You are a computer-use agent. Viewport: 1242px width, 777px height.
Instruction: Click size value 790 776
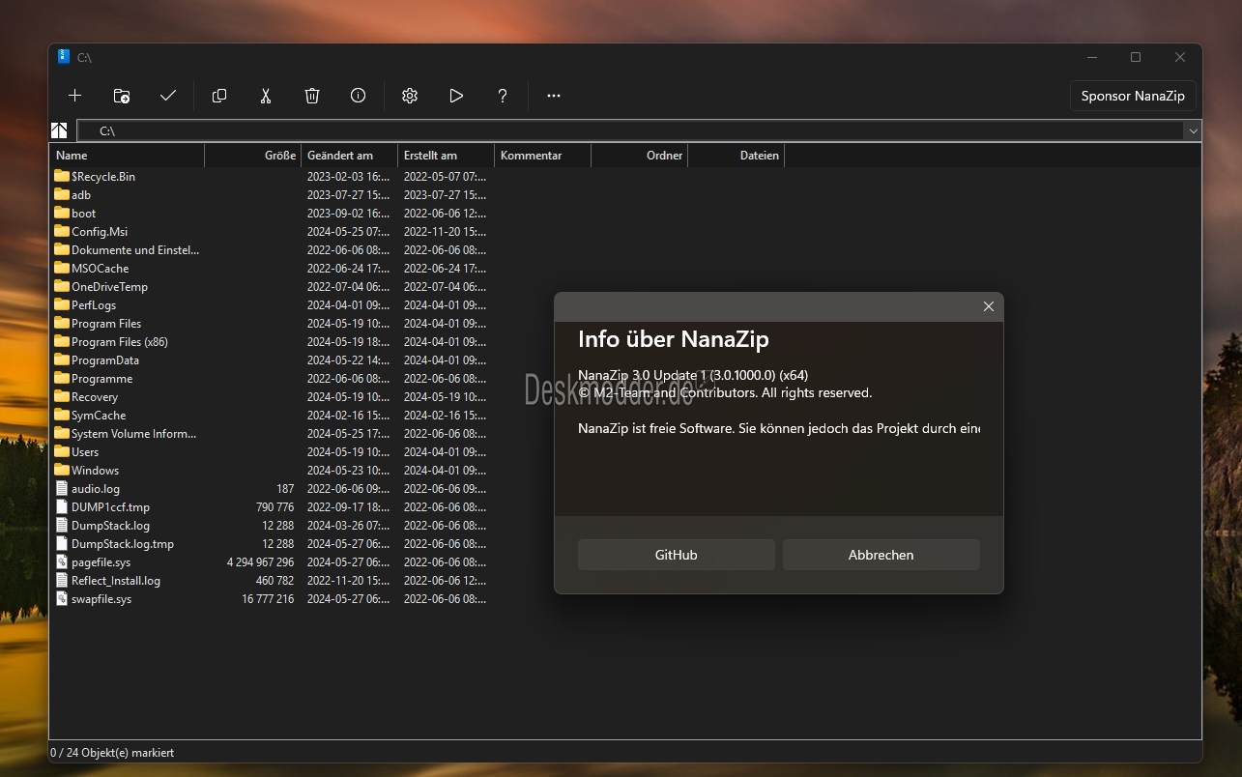[275, 506]
